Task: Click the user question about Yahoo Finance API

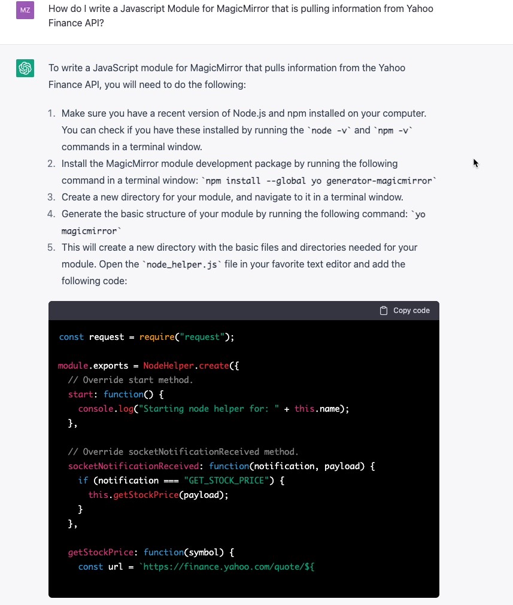Action: (x=241, y=16)
